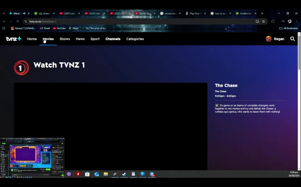Viewport: 301px width, 187px height.
Task: Go to Home in TVNZ+ navigation
Action: point(32,39)
